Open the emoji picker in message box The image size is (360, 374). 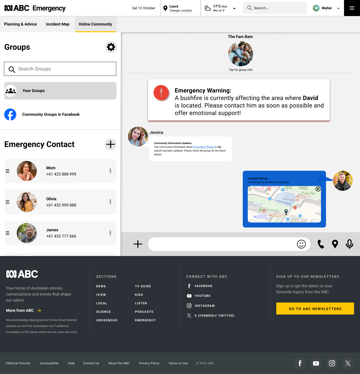[x=301, y=244]
